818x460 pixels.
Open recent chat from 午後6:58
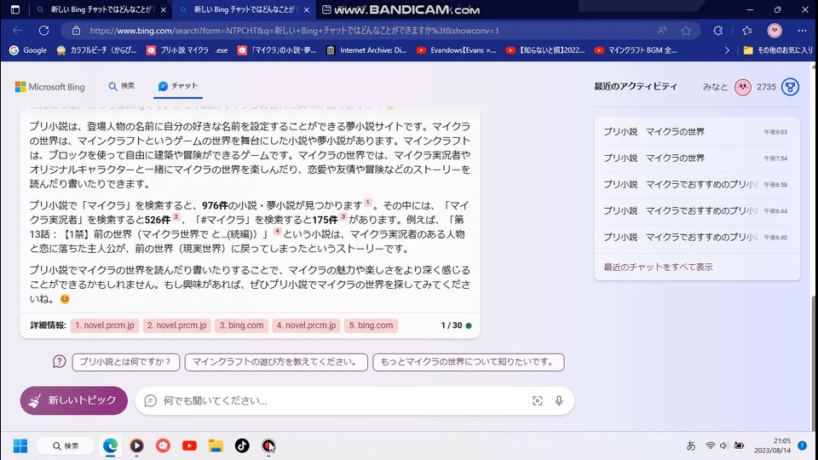696,185
